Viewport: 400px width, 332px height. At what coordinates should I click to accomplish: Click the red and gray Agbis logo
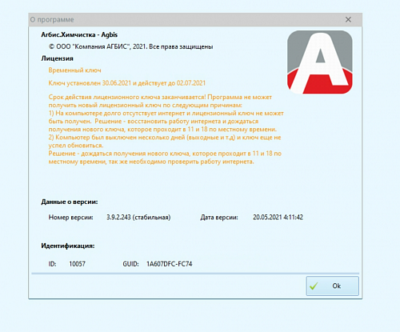(320, 62)
